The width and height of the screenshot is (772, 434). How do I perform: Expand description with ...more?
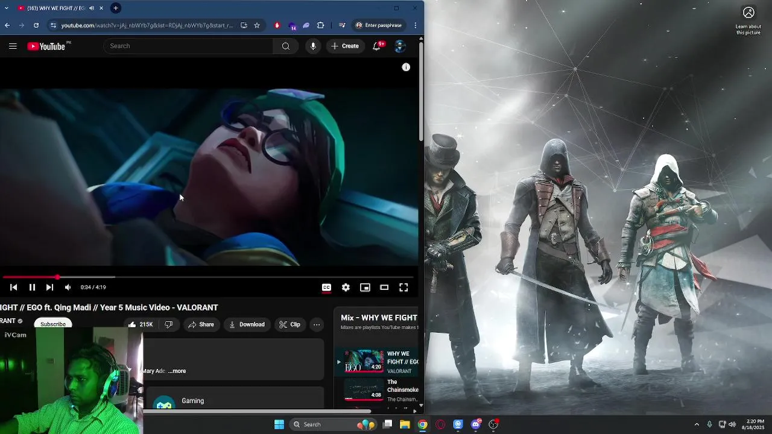click(177, 371)
